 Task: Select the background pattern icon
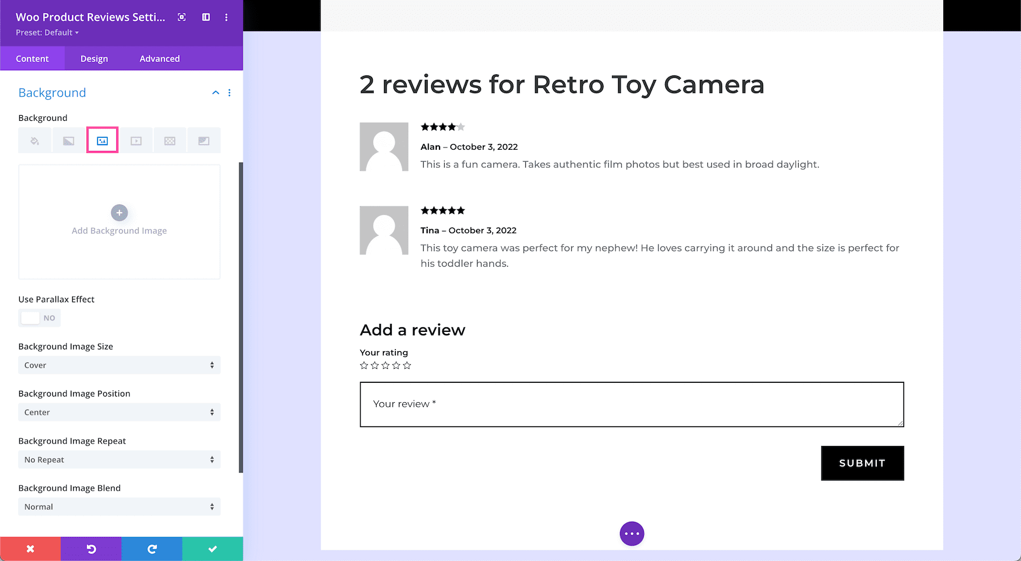(x=170, y=141)
